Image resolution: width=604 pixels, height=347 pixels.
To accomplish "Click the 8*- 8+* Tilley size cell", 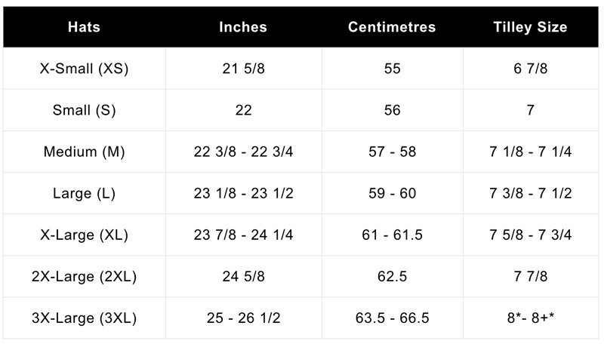I will [x=531, y=318].
